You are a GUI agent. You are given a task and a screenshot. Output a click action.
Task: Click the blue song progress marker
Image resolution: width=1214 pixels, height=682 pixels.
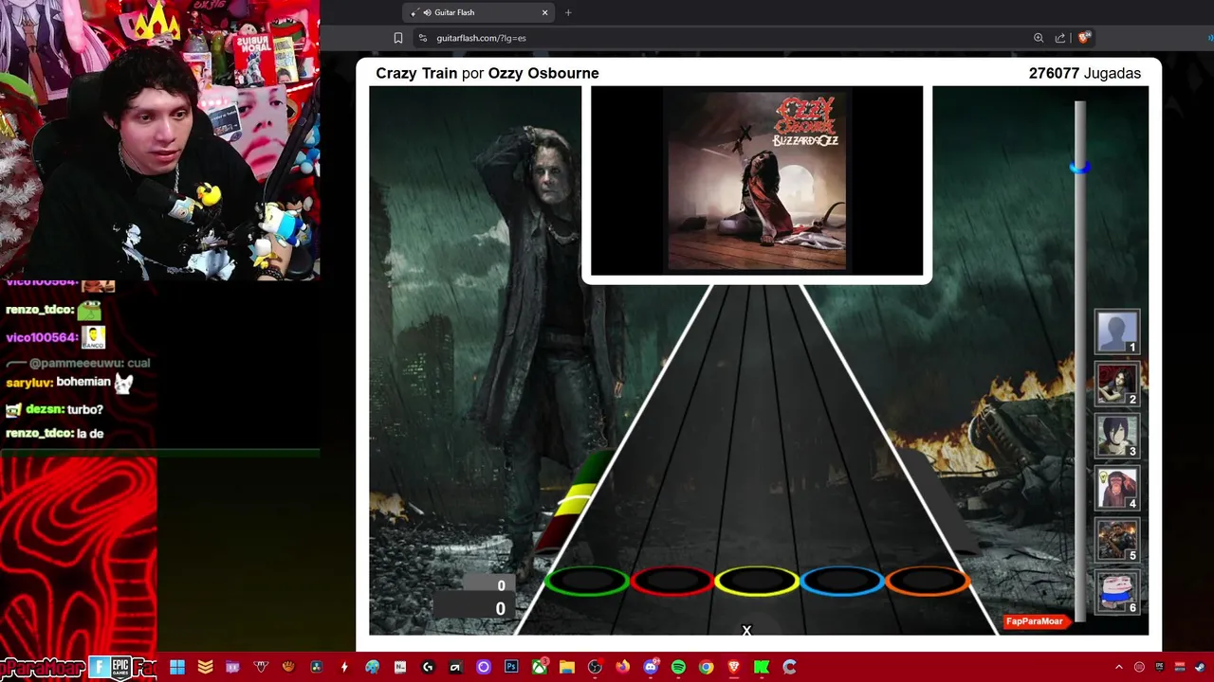1079,167
